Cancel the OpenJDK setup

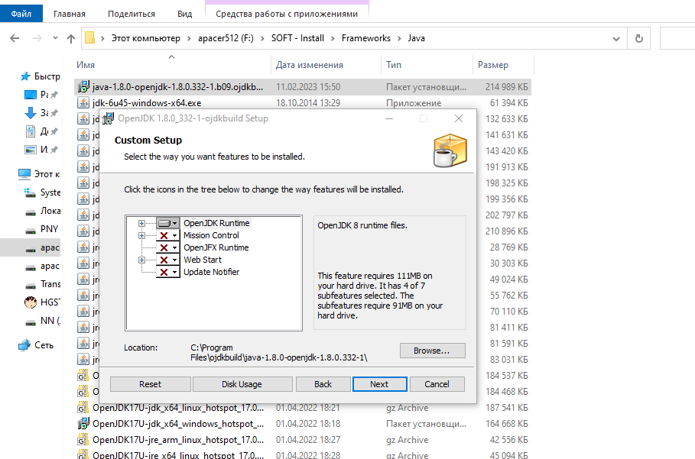[437, 384]
